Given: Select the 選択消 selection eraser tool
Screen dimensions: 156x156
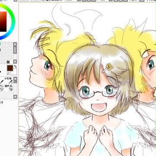Looking at the screenshot, I should (9, 88).
